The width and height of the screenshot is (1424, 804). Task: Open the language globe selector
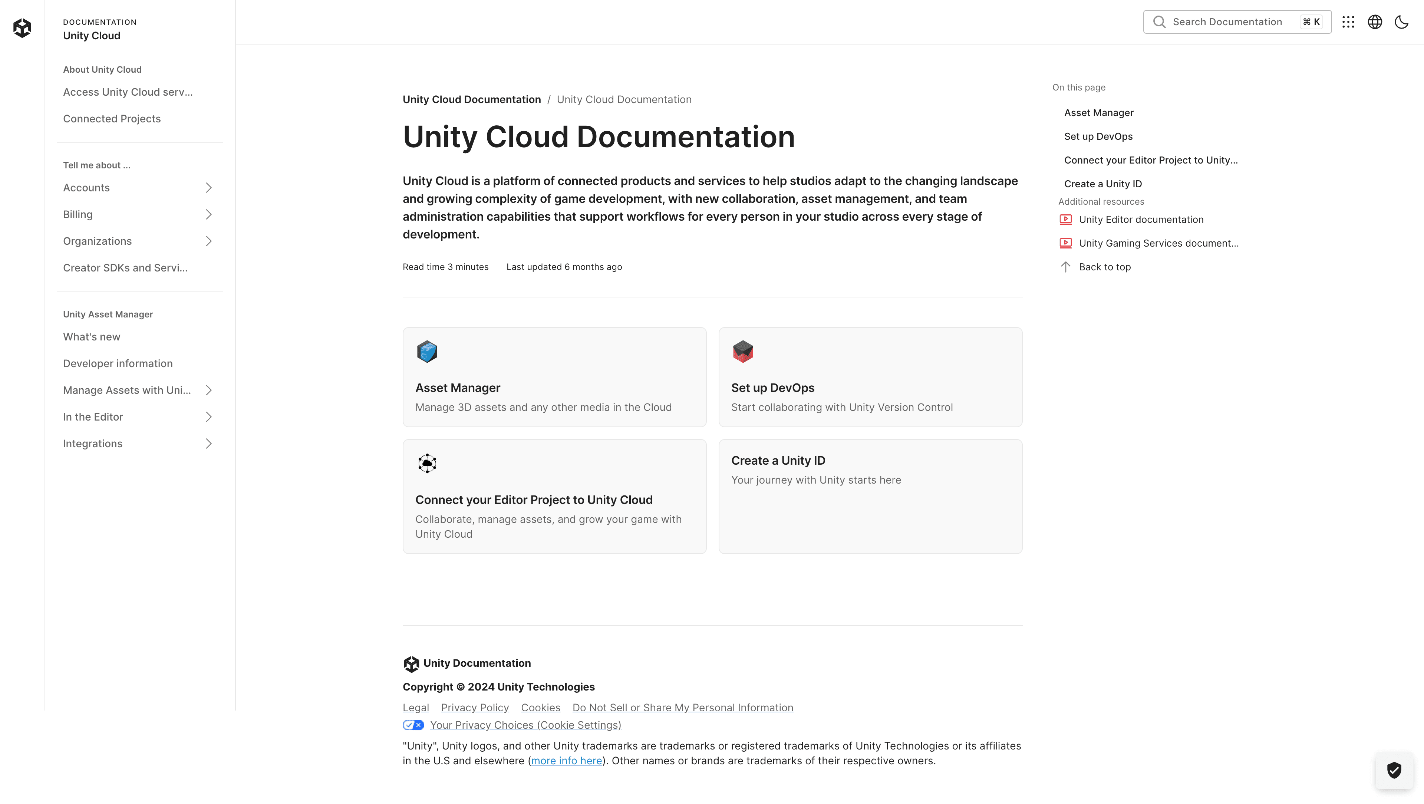tap(1375, 22)
